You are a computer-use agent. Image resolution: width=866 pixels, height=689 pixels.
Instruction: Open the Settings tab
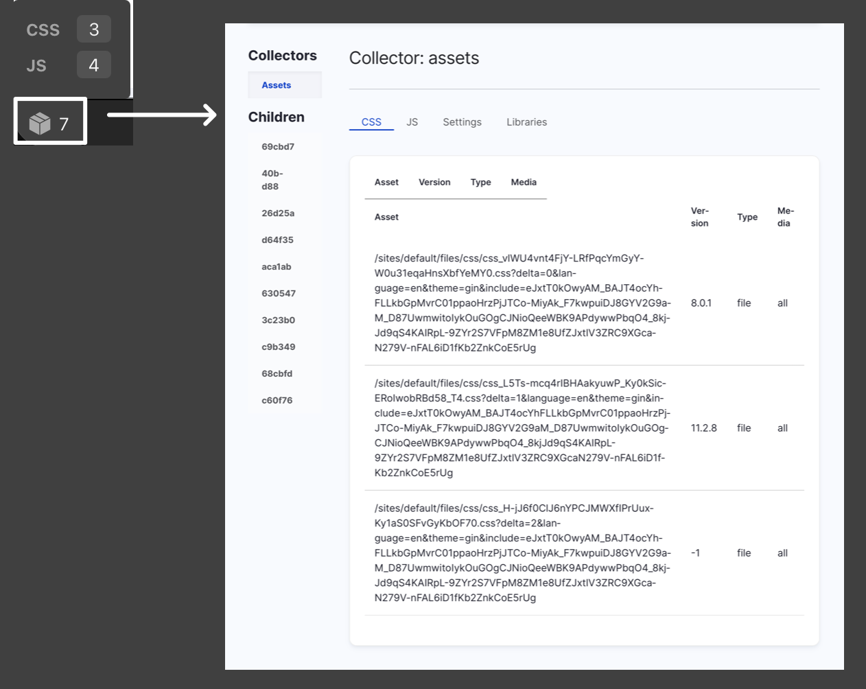pos(462,122)
